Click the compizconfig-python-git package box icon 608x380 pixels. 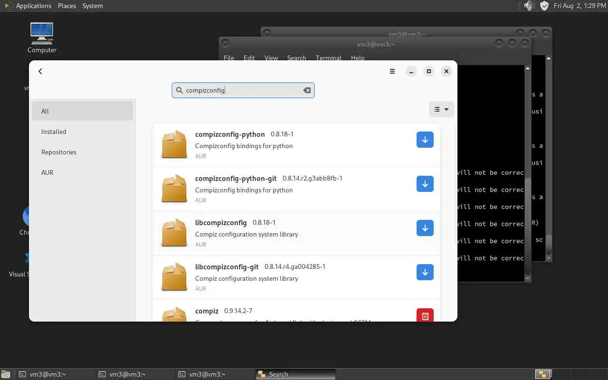[x=174, y=189]
